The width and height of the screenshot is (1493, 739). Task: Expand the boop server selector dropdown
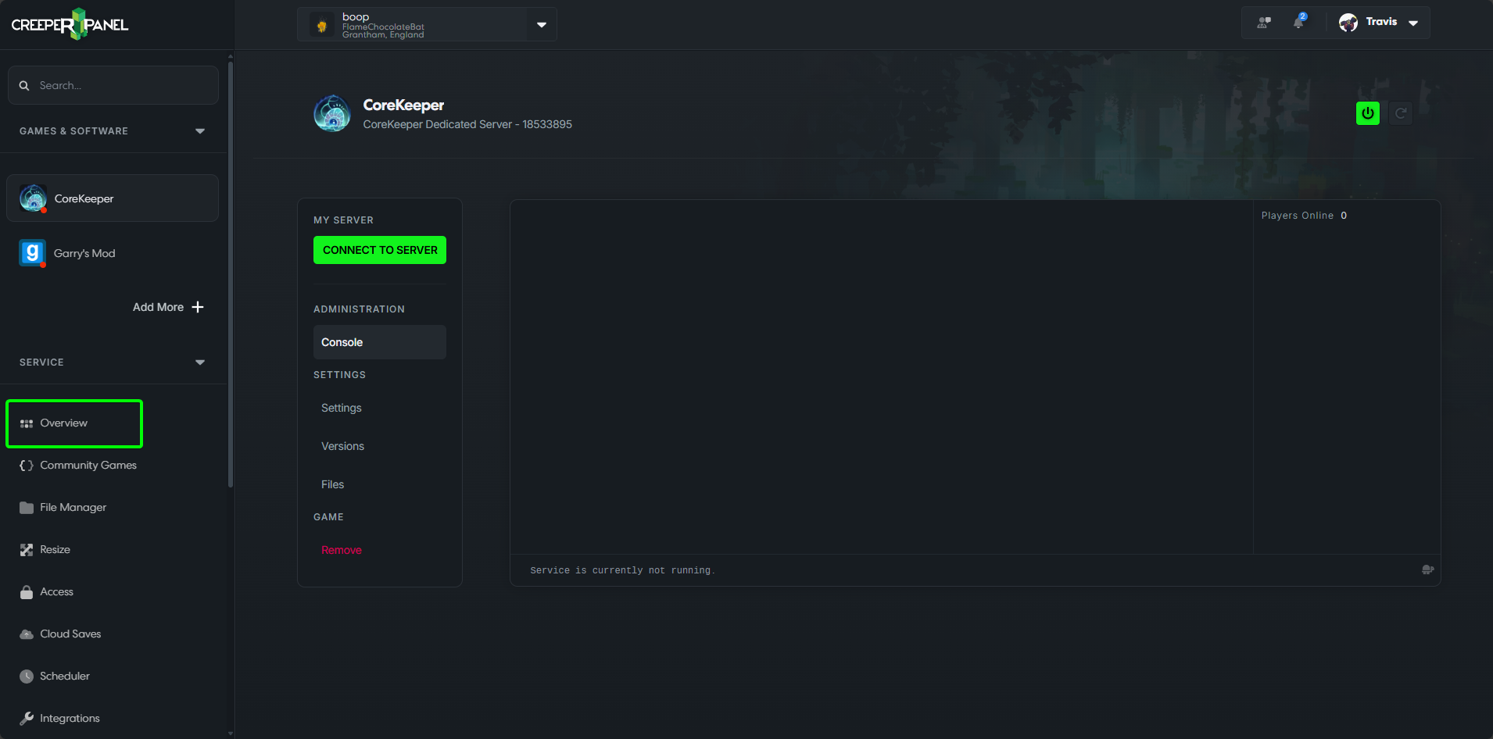tap(540, 24)
